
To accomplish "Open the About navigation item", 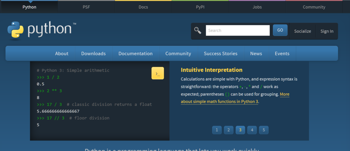I will pyautogui.click(x=62, y=53).
